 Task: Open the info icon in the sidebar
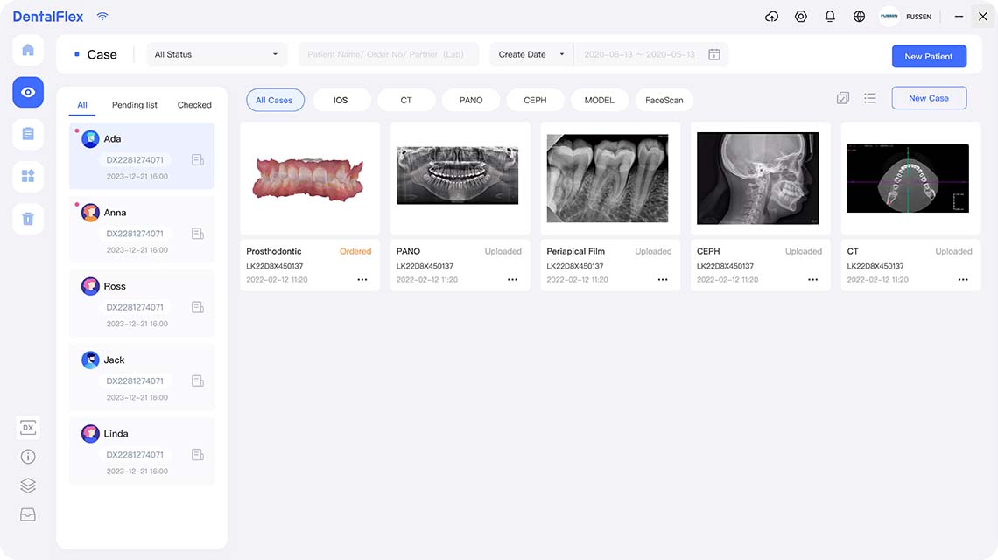(28, 456)
